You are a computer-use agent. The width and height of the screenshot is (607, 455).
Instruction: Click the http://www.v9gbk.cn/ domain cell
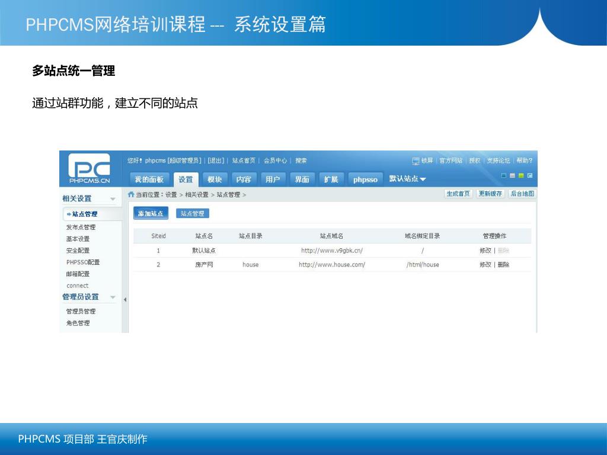click(332, 251)
